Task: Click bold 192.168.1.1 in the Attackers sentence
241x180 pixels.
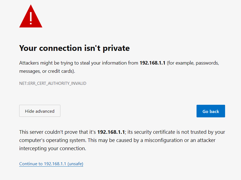Action: tap(153, 63)
